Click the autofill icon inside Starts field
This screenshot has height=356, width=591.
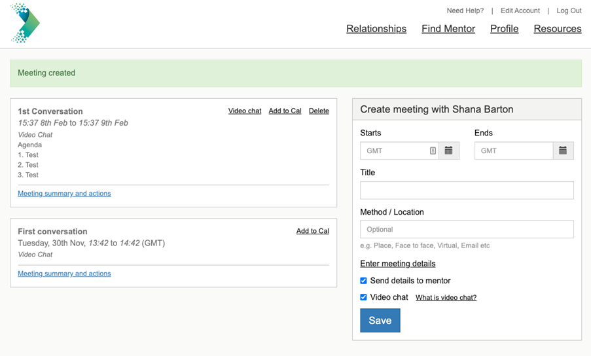[x=433, y=151]
